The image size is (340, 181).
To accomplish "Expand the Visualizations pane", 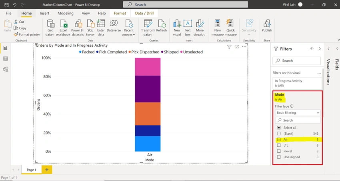I will pos(328,49).
